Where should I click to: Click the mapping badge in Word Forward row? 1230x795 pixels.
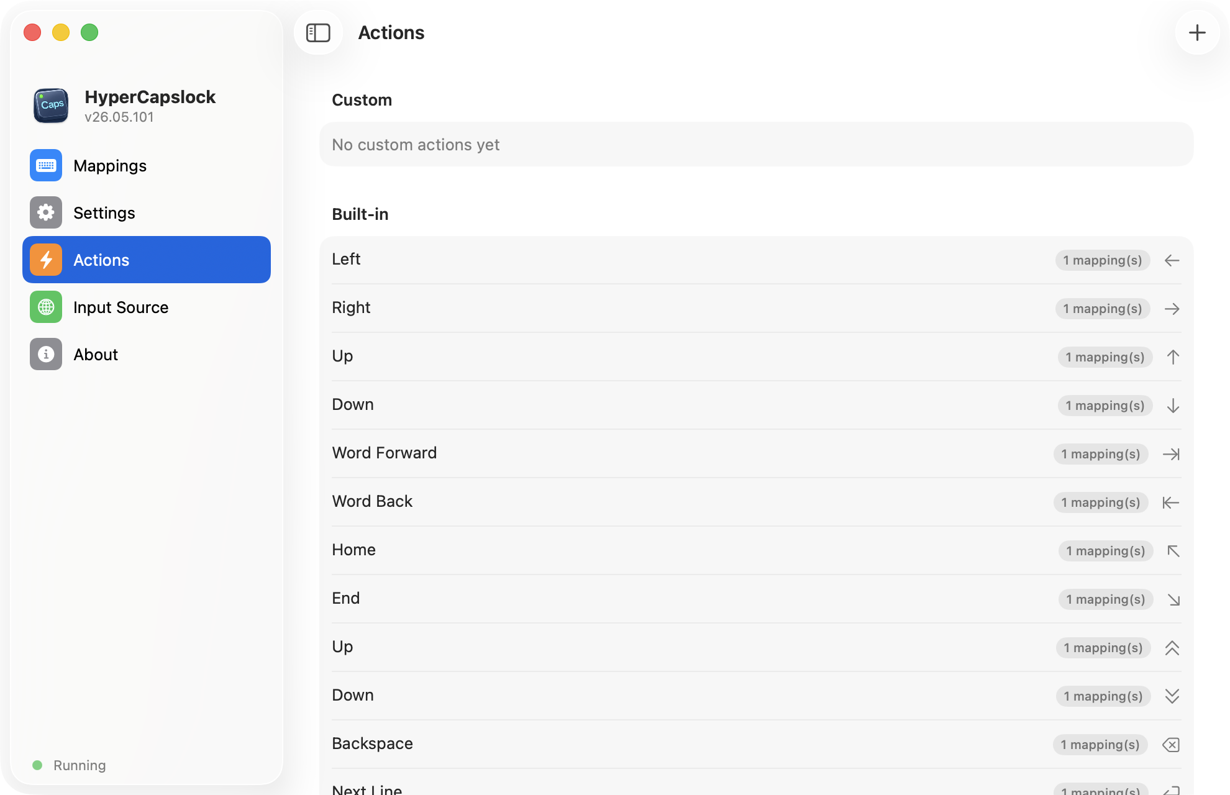coord(1101,454)
